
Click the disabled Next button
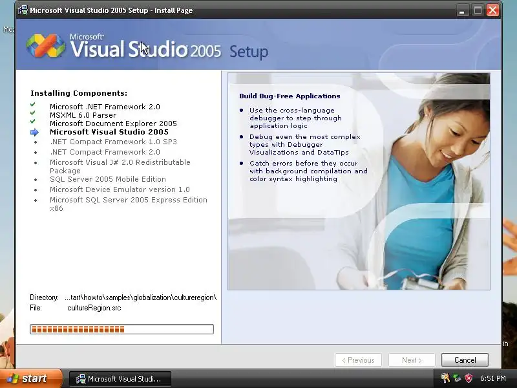coord(412,360)
